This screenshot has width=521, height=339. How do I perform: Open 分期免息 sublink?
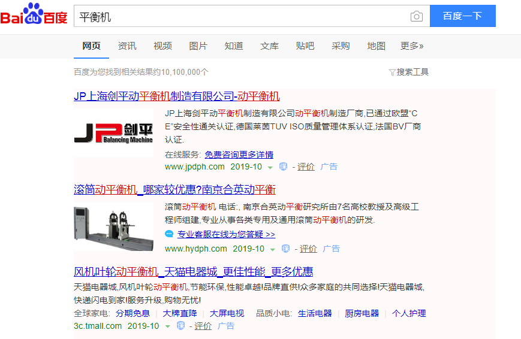(x=132, y=313)
